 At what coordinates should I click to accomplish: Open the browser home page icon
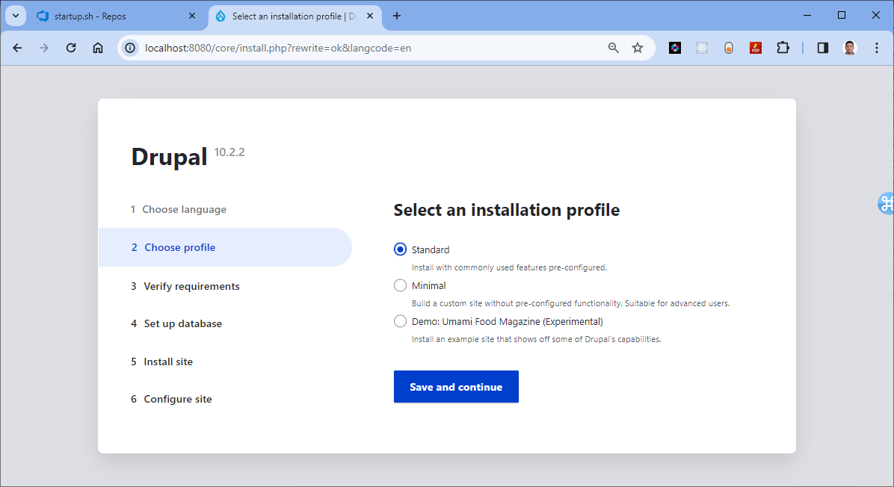pos(98,48)
